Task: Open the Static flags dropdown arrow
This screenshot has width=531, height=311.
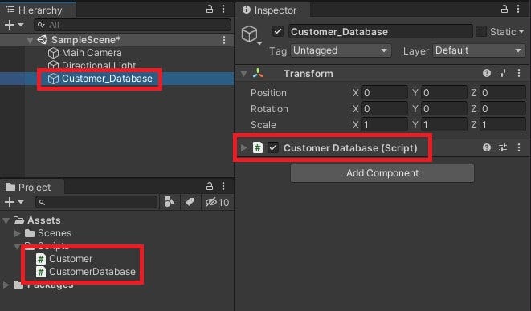Action: tap(521, 31)
